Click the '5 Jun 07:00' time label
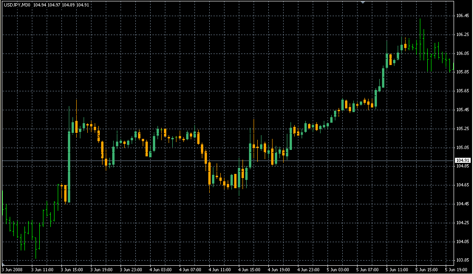 point(367,270)
